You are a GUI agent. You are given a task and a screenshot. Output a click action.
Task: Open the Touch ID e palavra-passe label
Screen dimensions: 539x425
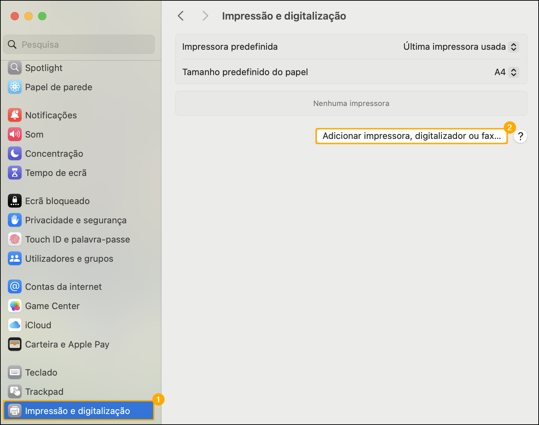click(x=78, y=239)
